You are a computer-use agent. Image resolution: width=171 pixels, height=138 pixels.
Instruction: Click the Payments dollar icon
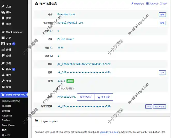3,44
